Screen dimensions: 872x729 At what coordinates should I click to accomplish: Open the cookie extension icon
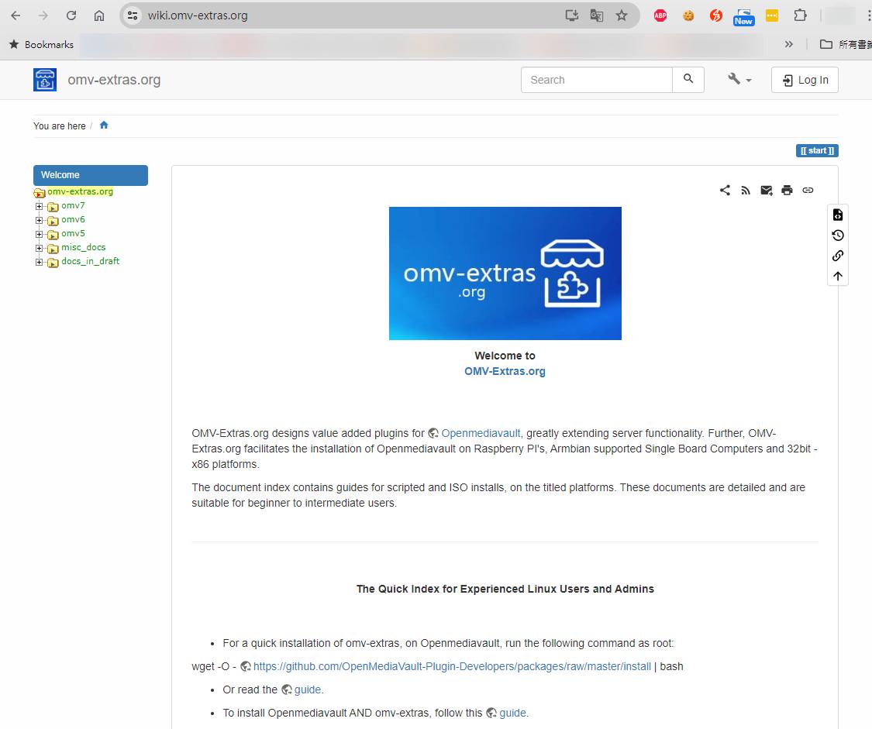point(688,15)
